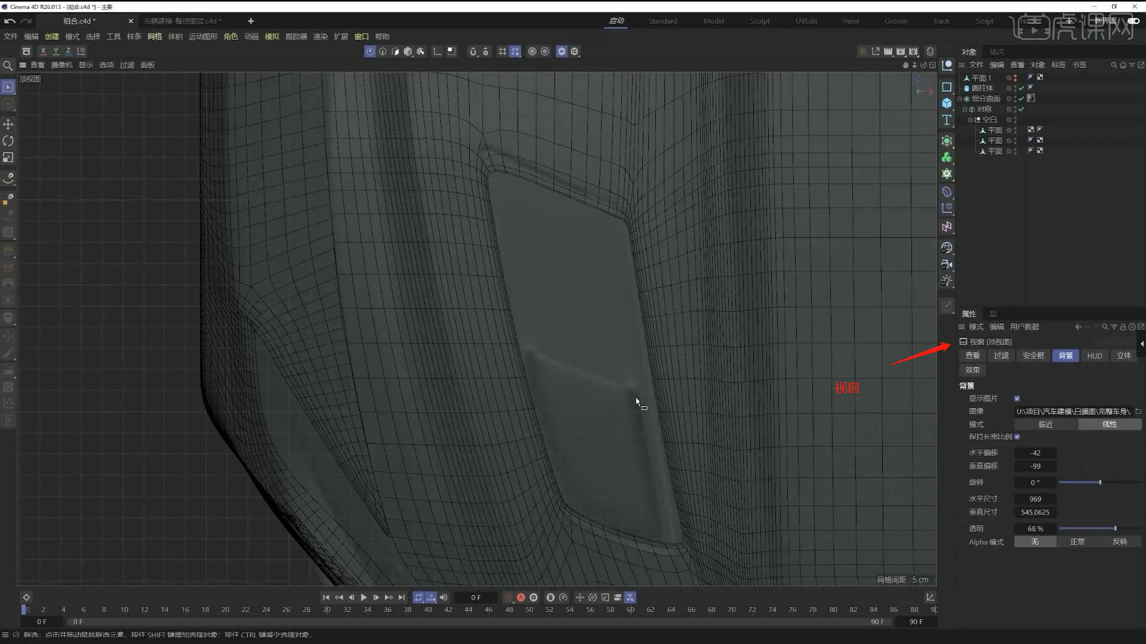Toggle visibility dots for 平面.1 object

[x=1015, y=78]
